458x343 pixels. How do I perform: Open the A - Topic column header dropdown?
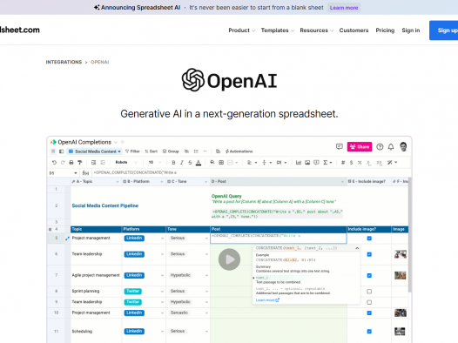118,182
